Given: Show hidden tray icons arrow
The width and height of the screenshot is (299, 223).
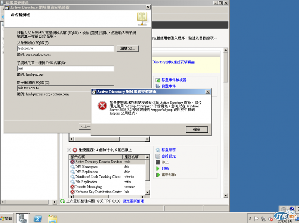Looking at the screenshot, I should coord(250,219).
